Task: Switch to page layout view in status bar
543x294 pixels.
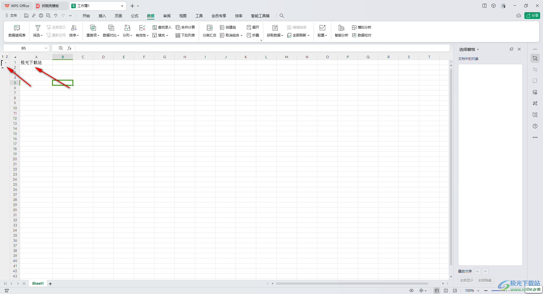Action: click(455, 291)
